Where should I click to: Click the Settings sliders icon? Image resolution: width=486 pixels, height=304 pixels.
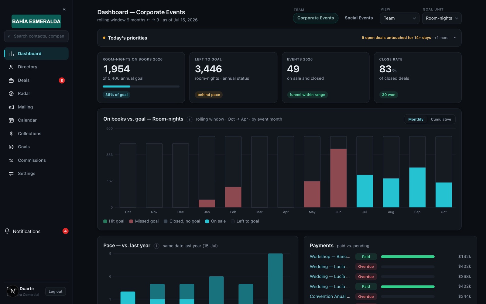[11, 174]
